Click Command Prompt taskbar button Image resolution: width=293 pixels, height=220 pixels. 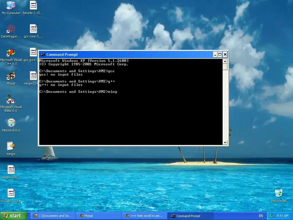(x=191, y=216)
